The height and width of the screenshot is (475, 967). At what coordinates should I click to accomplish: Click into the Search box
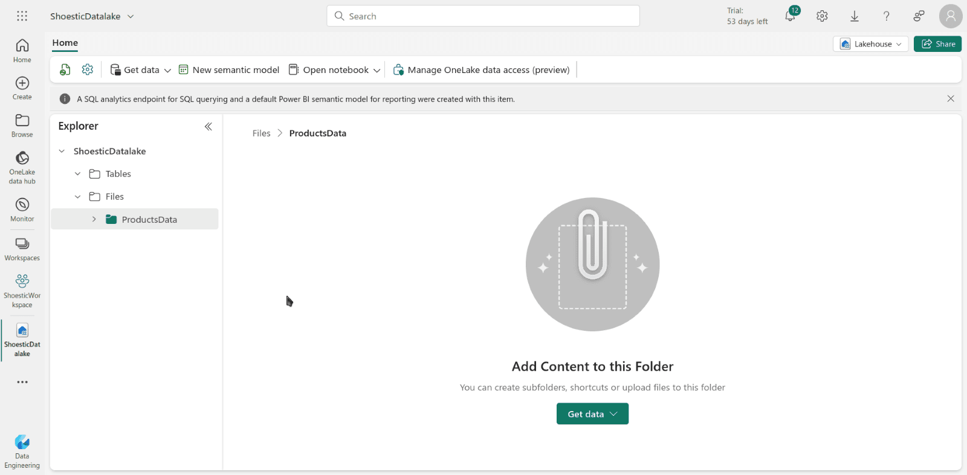point(483,16)
